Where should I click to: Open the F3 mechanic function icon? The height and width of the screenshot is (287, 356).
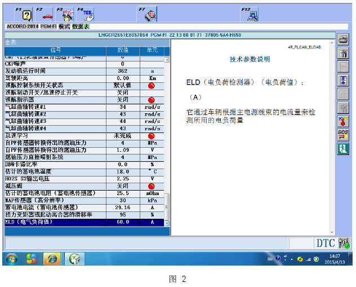[65, 14]
